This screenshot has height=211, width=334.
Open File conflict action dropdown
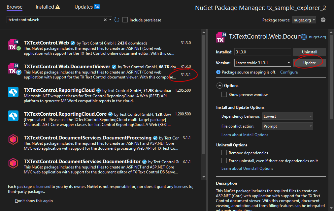pyautogui.click(x=287, y=126)
